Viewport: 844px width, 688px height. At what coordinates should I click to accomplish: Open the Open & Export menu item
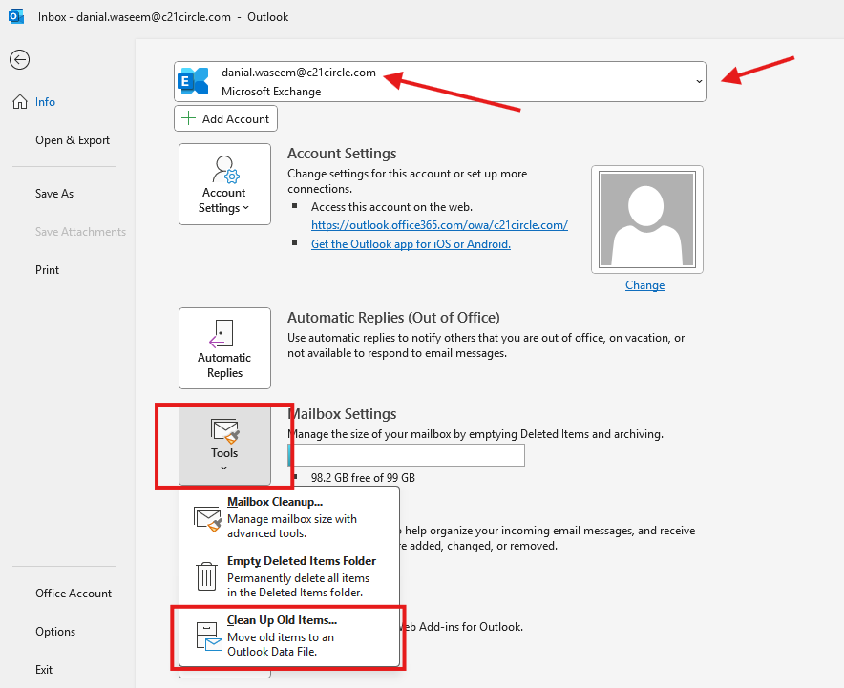[73, 140]
